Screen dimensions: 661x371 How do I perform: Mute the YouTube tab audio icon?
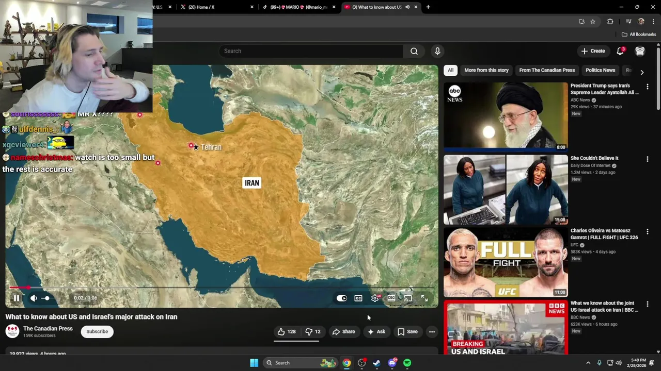coord(407,7)
